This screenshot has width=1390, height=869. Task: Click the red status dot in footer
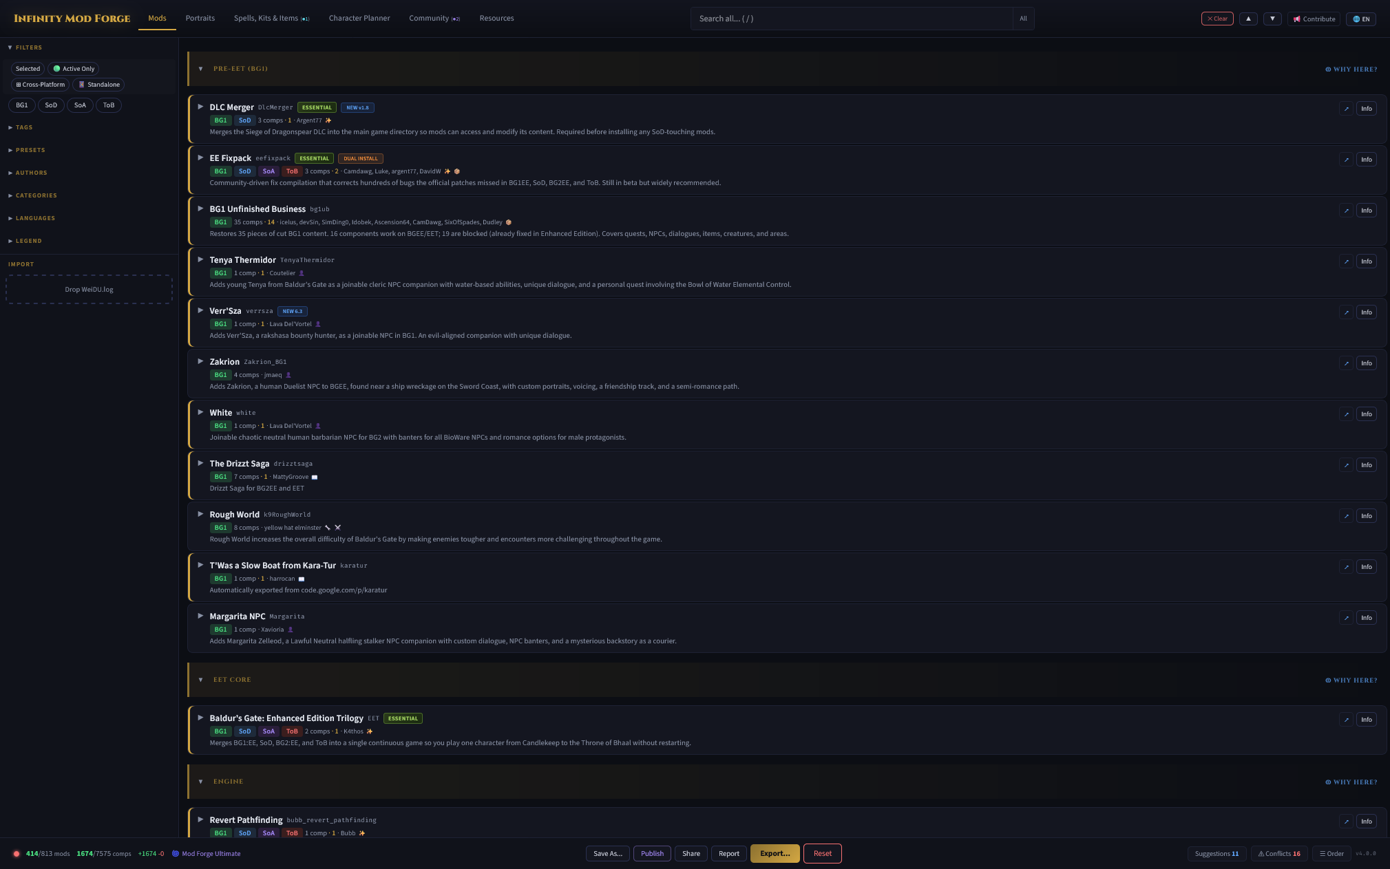click(x=17, y=854)
